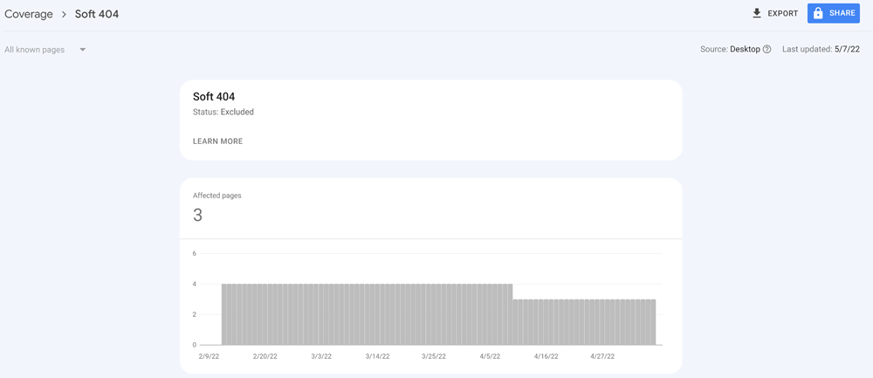Click the Desktop source label
This screenshot has height=378, width=873.
tap(745, 50)
